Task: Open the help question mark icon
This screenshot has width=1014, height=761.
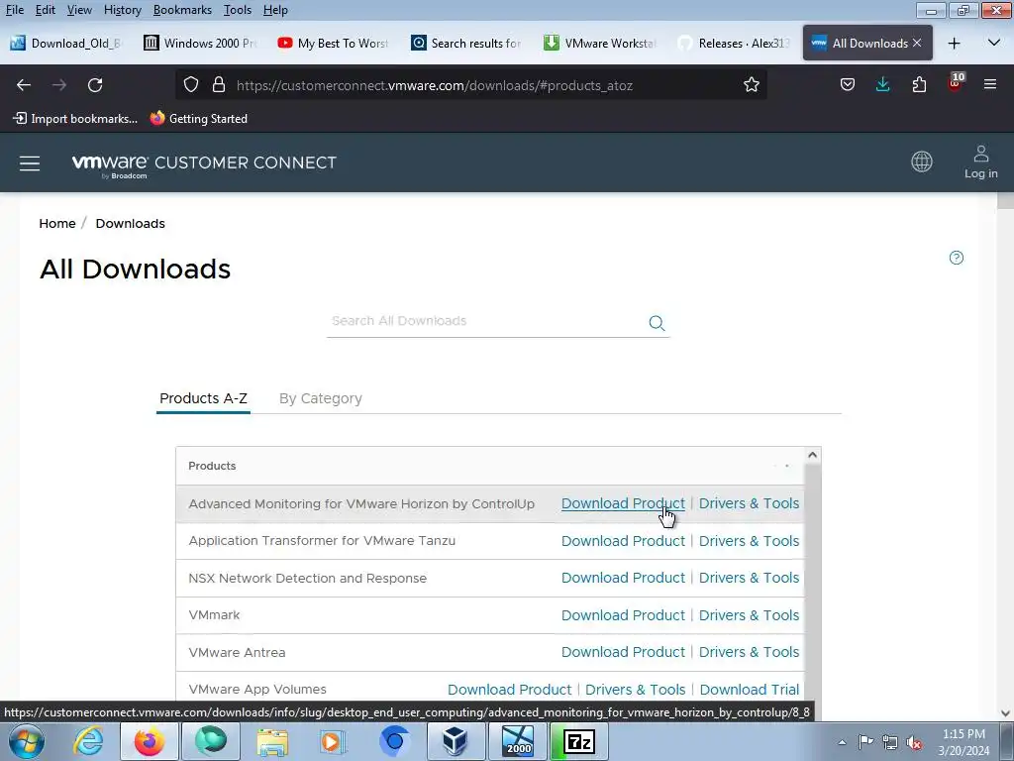Action: click(x=957, y=258)
